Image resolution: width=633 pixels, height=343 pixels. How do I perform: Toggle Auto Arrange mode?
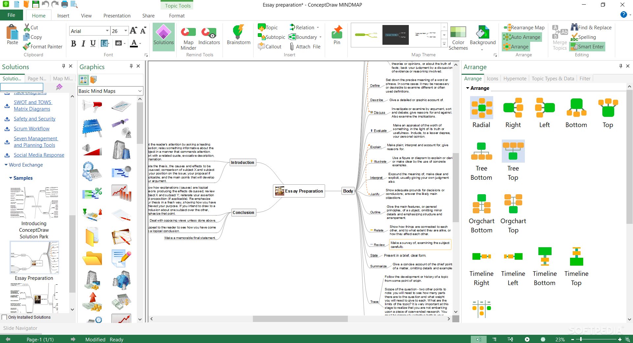point(522,37)
